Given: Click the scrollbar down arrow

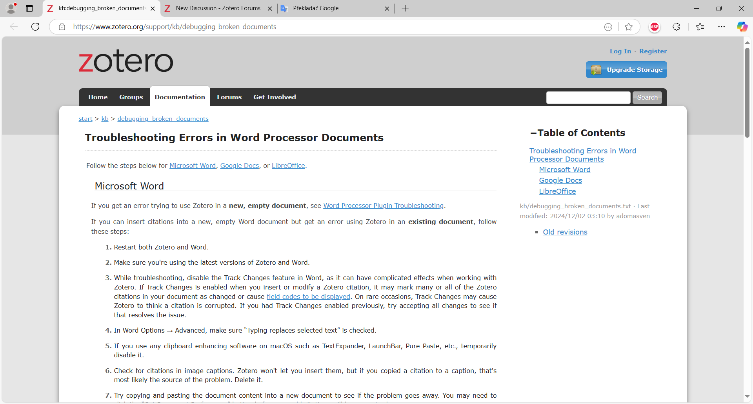Looking at the screenshot, I should [747, 397].
